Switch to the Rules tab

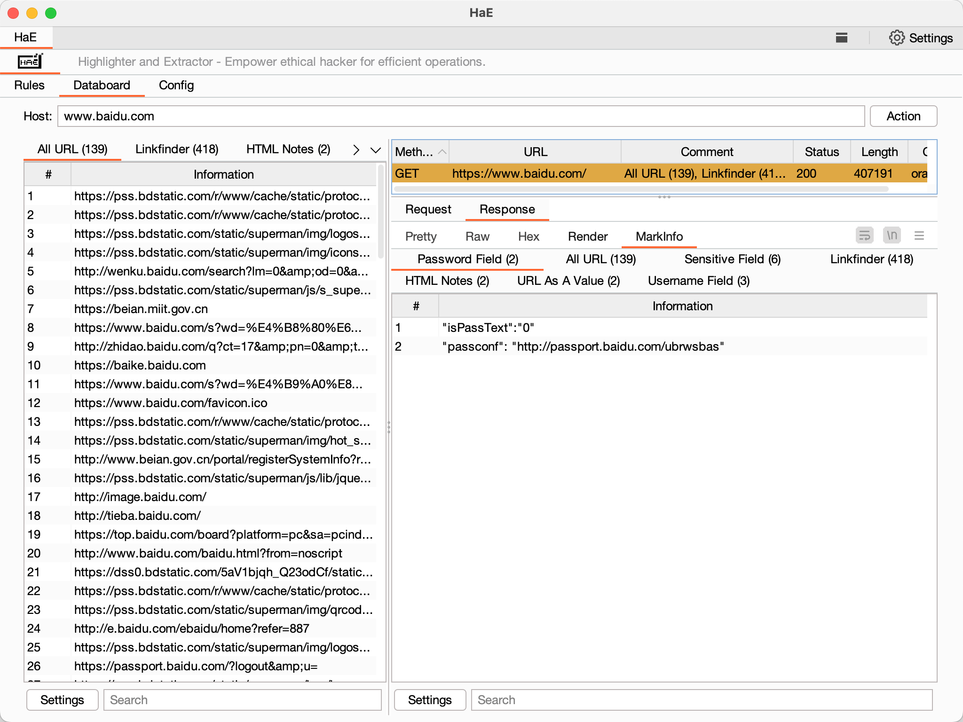[29, 85]
